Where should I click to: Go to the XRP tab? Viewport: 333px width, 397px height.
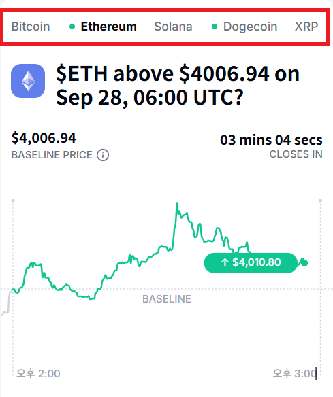click(x=306, y=27)
